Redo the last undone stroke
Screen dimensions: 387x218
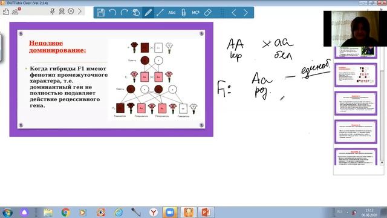pos(124,13)
